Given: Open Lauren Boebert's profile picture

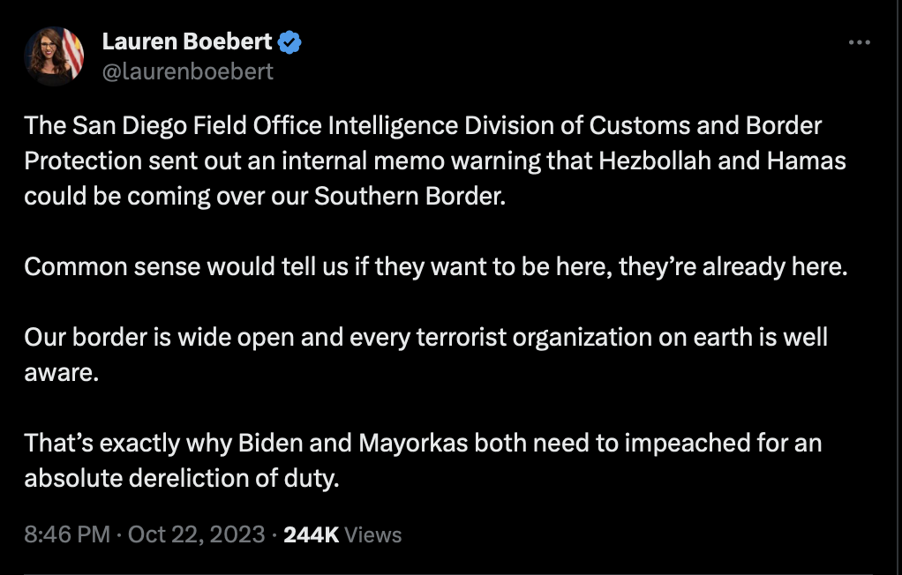Looking at the screenshot, I should (x=54, y=56).
